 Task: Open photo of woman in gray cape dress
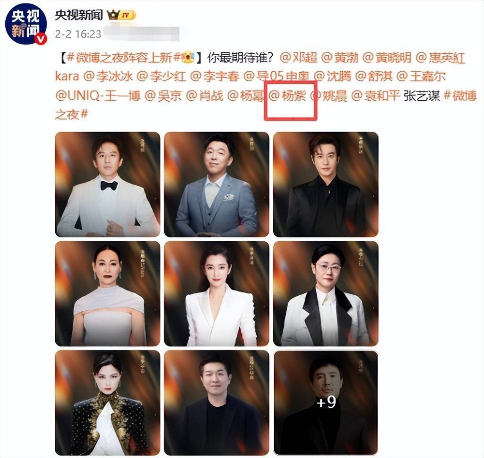[107, 294]
